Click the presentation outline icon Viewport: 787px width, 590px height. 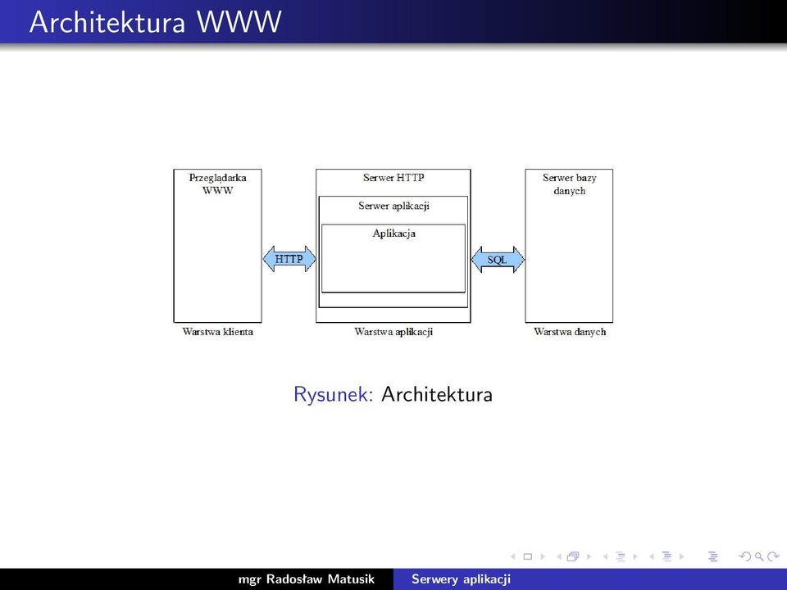[x=712, y=556]
